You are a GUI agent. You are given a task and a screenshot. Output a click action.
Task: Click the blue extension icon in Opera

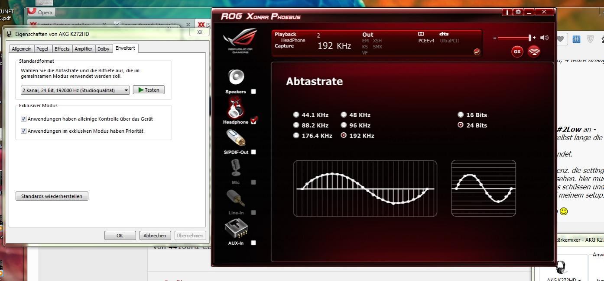pos(576,39)
